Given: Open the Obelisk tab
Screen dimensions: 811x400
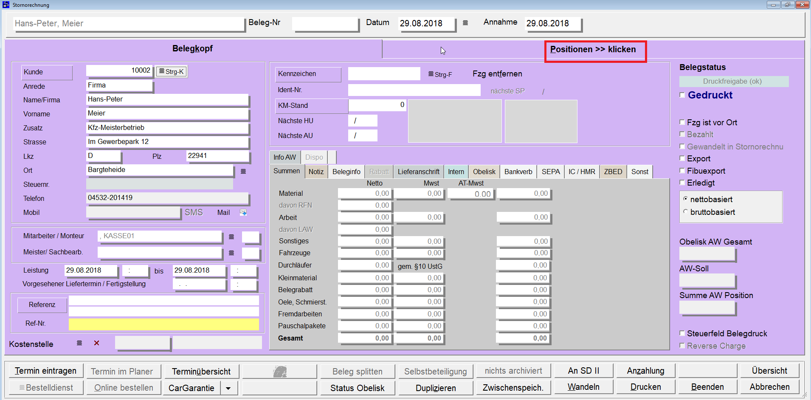Looking at the screenshot, I should point(484,172).
